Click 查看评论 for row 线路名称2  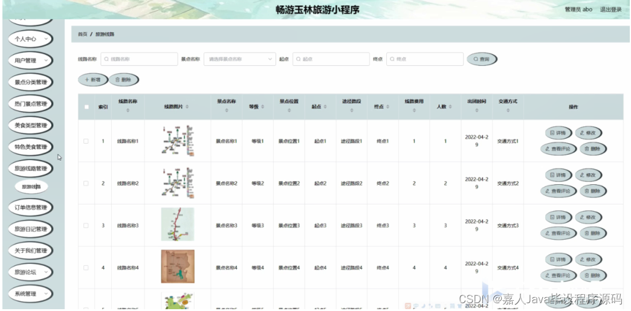pyautogui.click(x=558, y=191)
